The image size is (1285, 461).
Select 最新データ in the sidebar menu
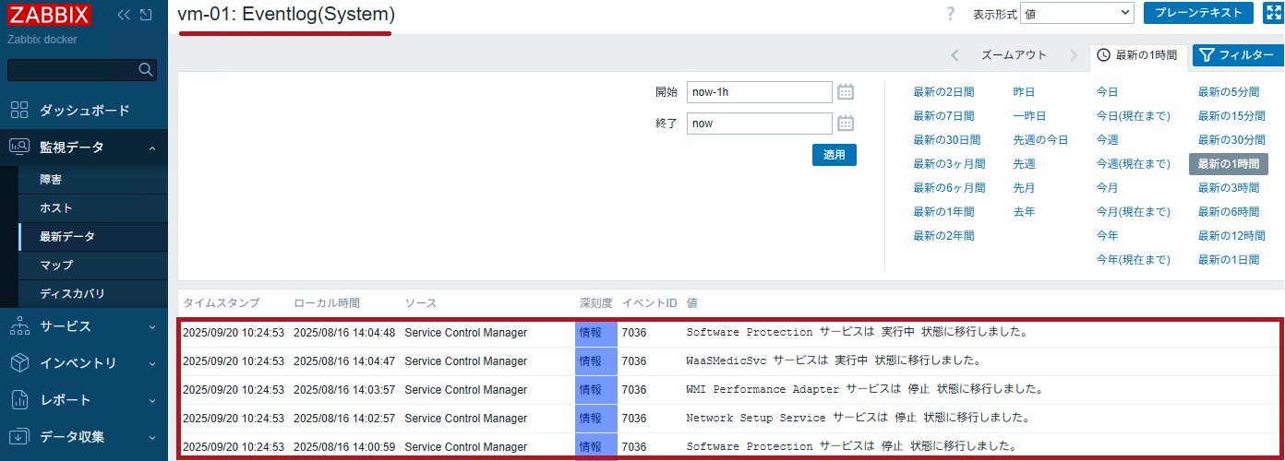tap(67, 237)
